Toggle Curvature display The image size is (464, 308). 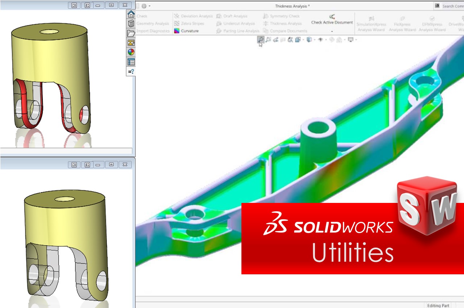[x=186, y=31]
